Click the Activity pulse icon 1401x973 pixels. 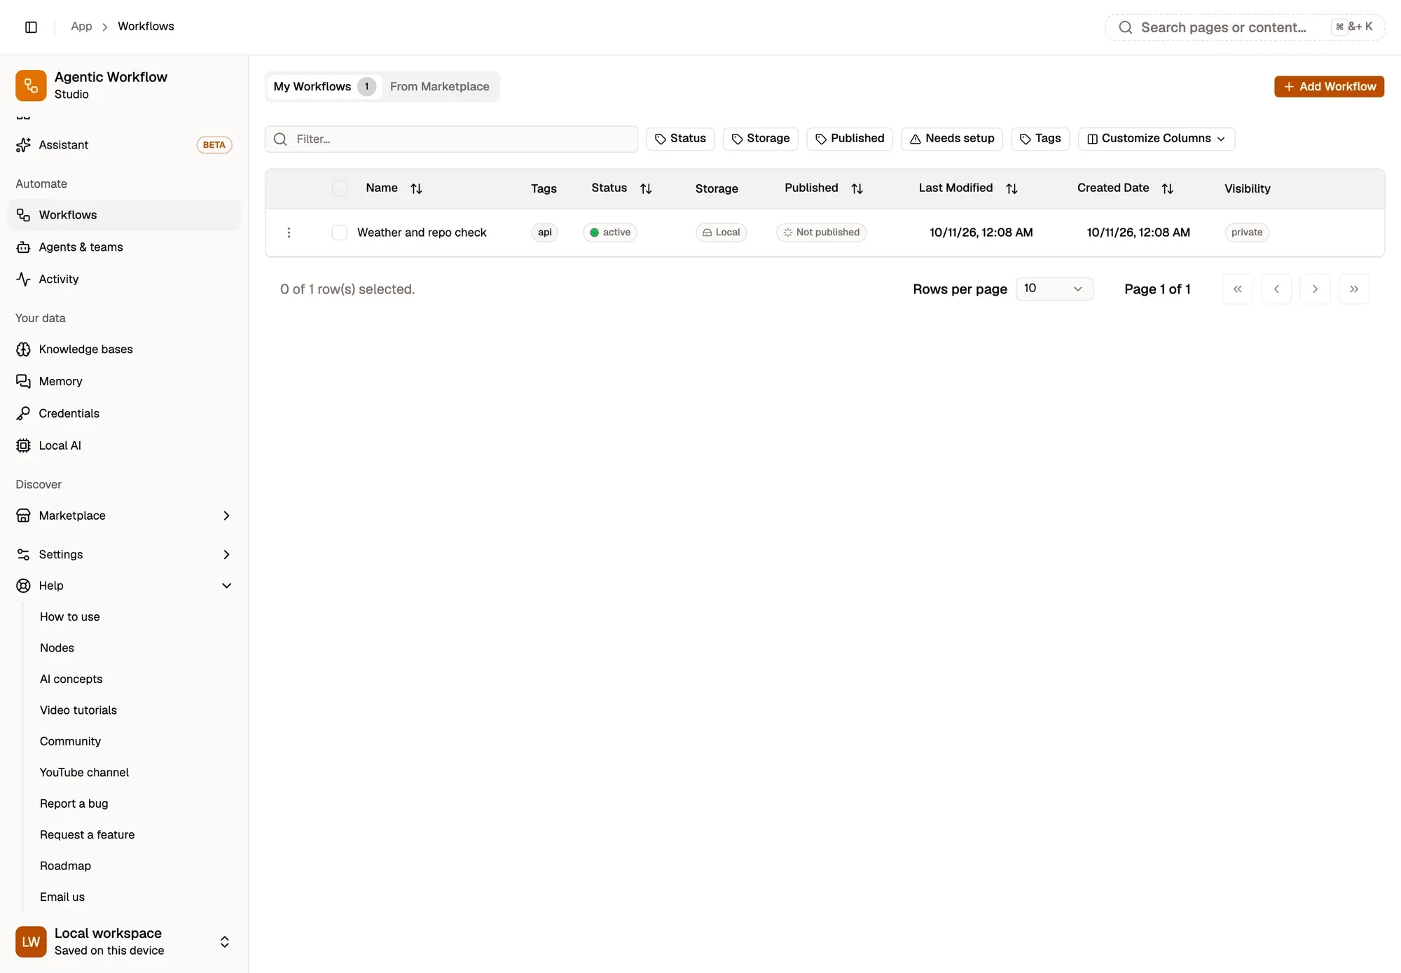pos(23,279)
